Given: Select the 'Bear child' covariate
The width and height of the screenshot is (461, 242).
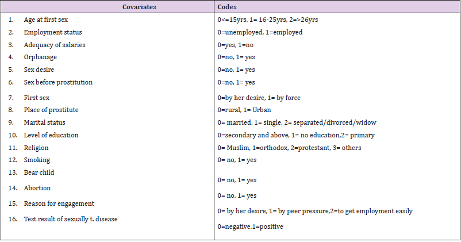Looking at the screenshot, I should (39, 172).
